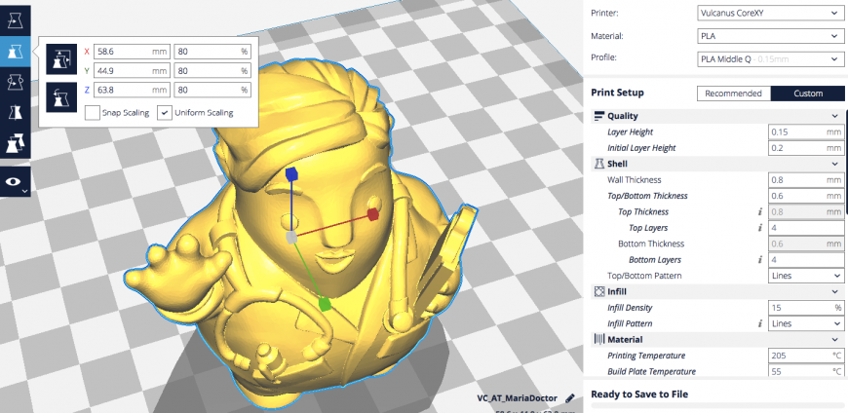Click the Top Layers value field
The height and width of the screenshot is (413, 848).
[806, 228]
